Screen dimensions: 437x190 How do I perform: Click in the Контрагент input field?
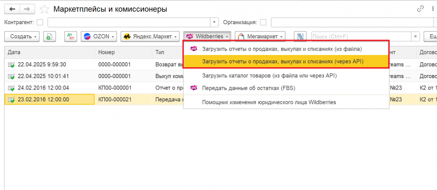coord(129,22)
